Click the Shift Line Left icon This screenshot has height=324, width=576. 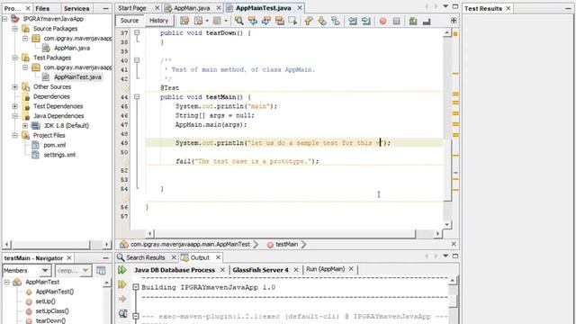point(353,21)
